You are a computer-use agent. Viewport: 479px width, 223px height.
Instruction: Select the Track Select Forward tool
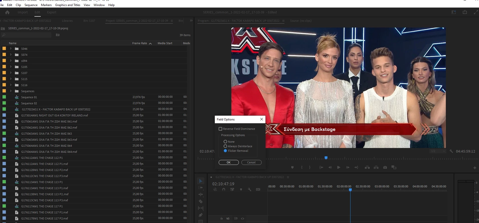pyautogui.click(x=201, y=188)
